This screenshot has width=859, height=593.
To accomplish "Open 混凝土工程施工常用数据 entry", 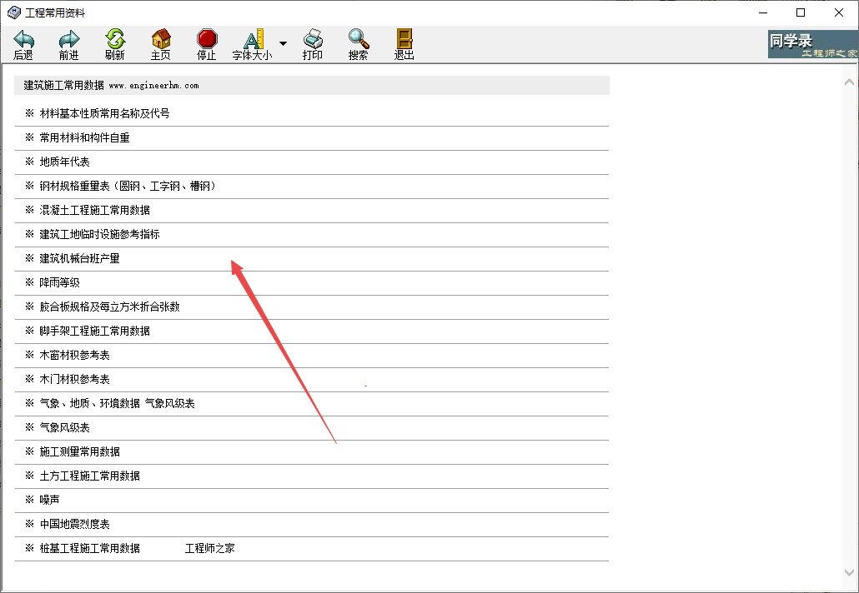I will coord(94,210).
